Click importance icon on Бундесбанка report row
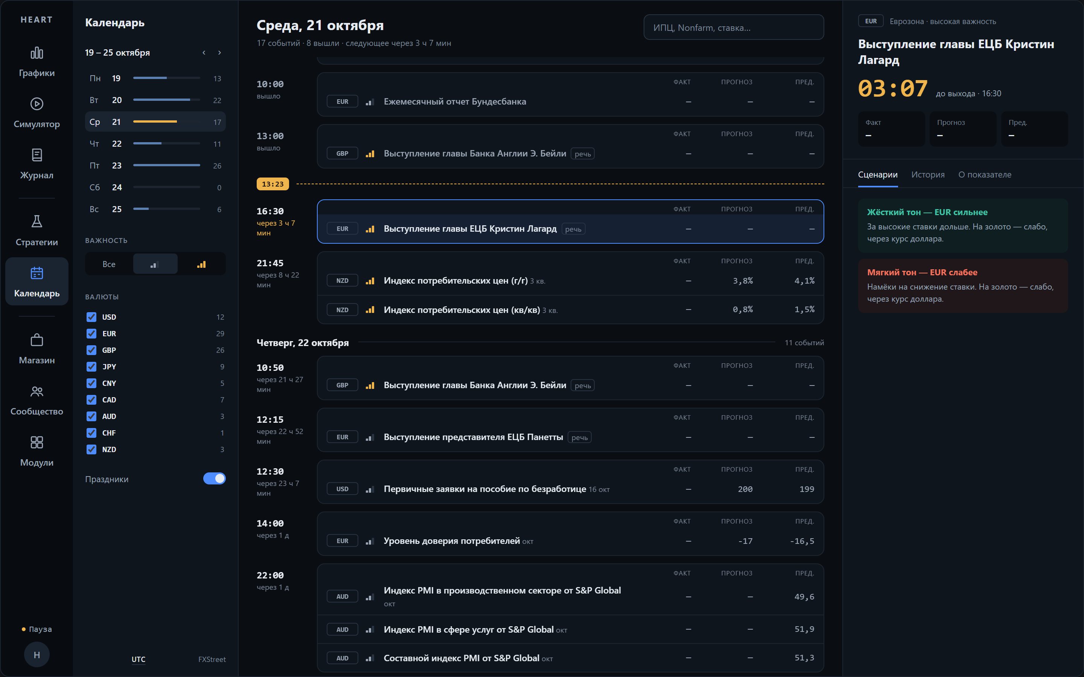This screenshot has height=677, width=1084. tap(370, 102)
